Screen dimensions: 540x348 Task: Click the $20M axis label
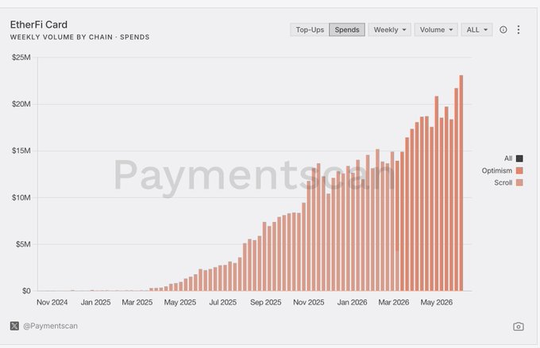coord(21,104)
